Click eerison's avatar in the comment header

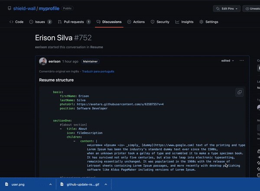coord(43,62)
